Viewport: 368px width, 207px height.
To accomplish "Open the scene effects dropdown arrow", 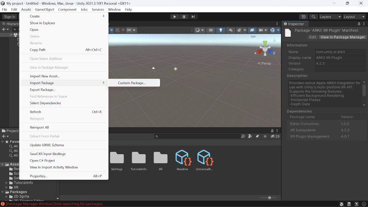I will click(245, 30).
